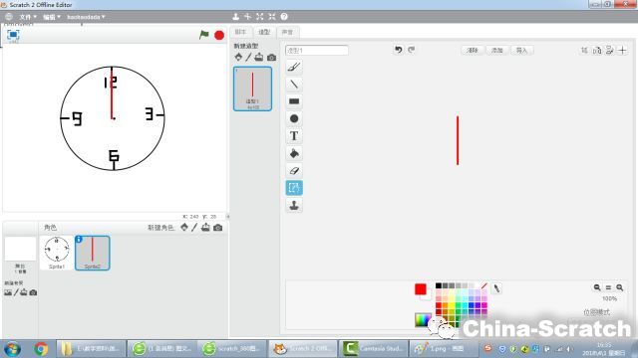The image size is (638, 358).
Task: Click the Undo arrow
Action: point(399,50)
